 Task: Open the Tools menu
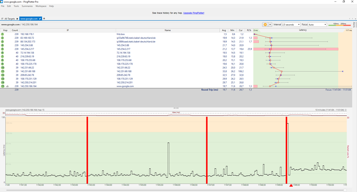click(x=16, y=6)
